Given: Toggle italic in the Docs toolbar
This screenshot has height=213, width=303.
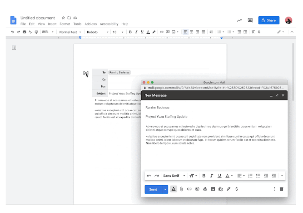Looking at the screenshot, I should pos(136,32).
